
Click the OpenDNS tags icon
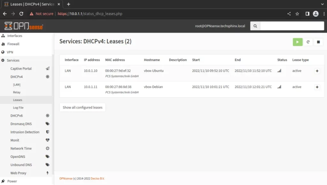pos(48,157)
